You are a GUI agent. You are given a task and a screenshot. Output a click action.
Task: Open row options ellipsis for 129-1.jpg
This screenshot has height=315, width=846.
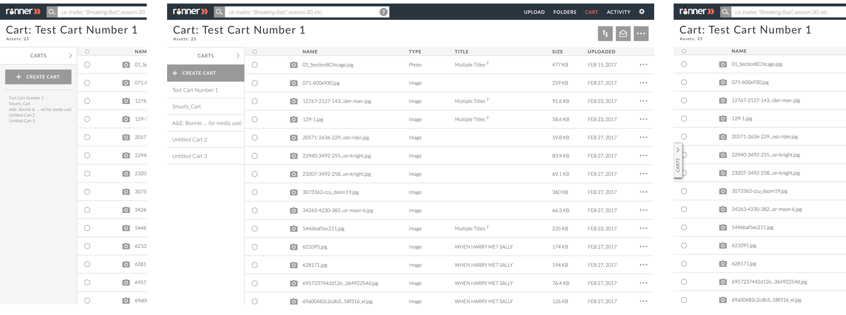644,120
